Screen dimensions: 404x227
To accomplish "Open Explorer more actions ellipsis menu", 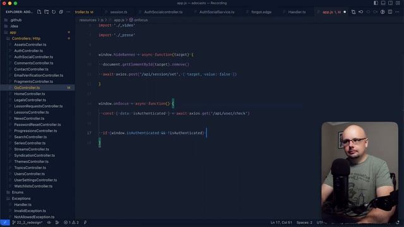I will tap(68, 12).
